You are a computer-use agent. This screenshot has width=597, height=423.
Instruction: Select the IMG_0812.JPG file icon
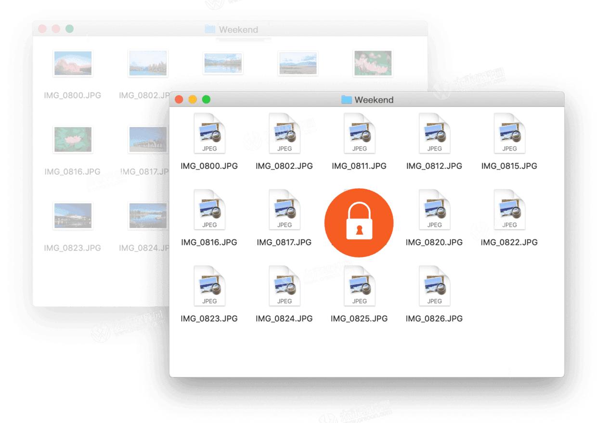[x=434, y=133]
